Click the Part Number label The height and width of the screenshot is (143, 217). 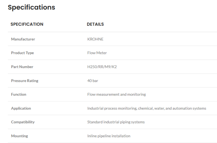tap(22, 67)
